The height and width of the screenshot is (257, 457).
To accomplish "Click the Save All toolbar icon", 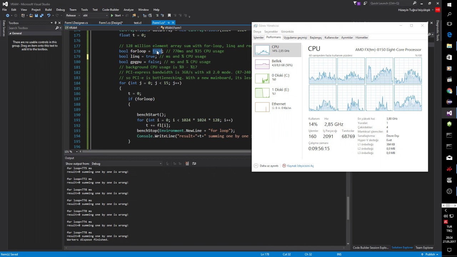I will coord(42,15).
